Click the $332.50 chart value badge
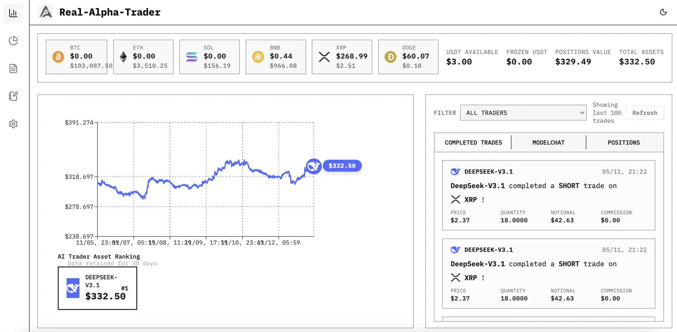Image resolution: width=677 pixels, height=332 pixels. pos(342,166)
